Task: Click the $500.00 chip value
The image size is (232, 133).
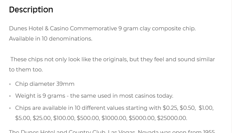Action: point(88,118)
